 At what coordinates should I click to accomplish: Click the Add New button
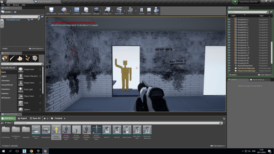pos(9,118)
